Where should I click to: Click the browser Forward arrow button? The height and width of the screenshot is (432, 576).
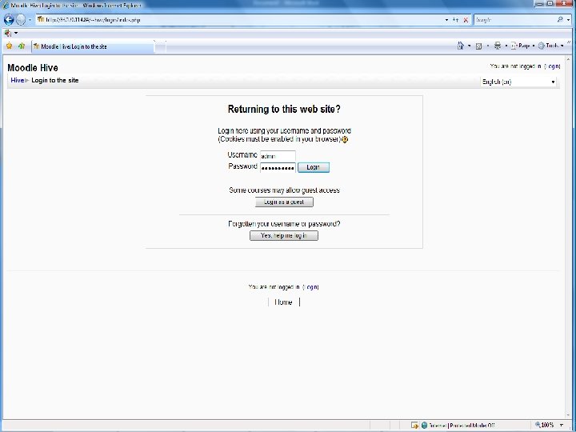pyautogui.click(x=21, y=19)
